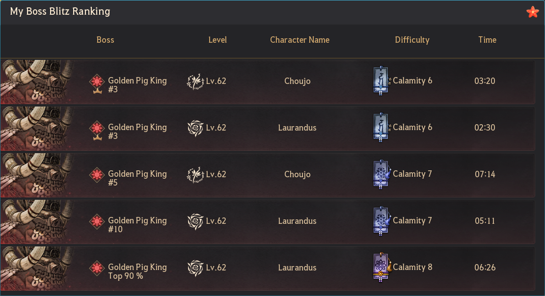Click red boss emblem beside Top 90 % entry
Viewport: 545px width, 296px height.
click(97, 268)
